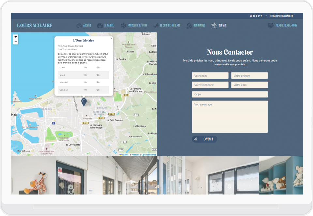Click the Lundi opening hours row
This screenshot has width=313, height=216.
83,68
